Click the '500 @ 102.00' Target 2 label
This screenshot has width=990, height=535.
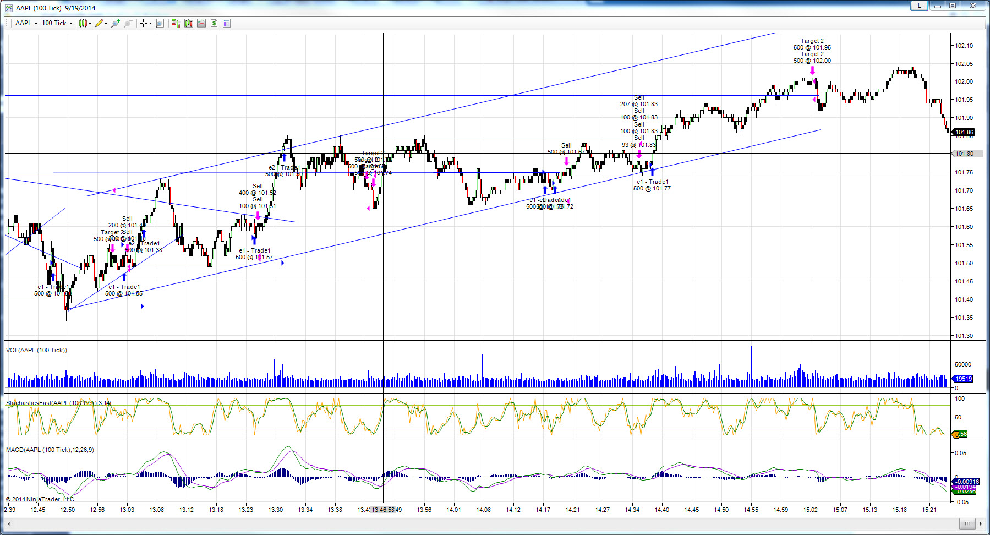click(x=812, y=61)
